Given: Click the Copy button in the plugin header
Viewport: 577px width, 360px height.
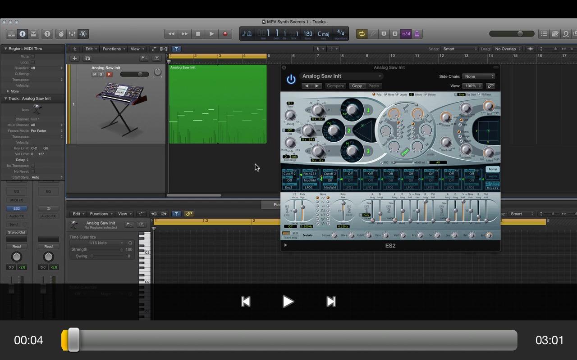Looking at the screenshot, I should [357, 86].
